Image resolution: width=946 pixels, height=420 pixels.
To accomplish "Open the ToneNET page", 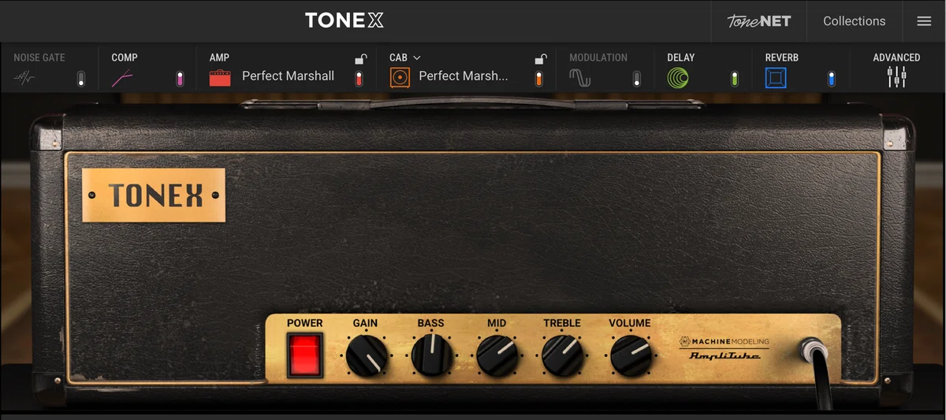I will tap(758, 21).
